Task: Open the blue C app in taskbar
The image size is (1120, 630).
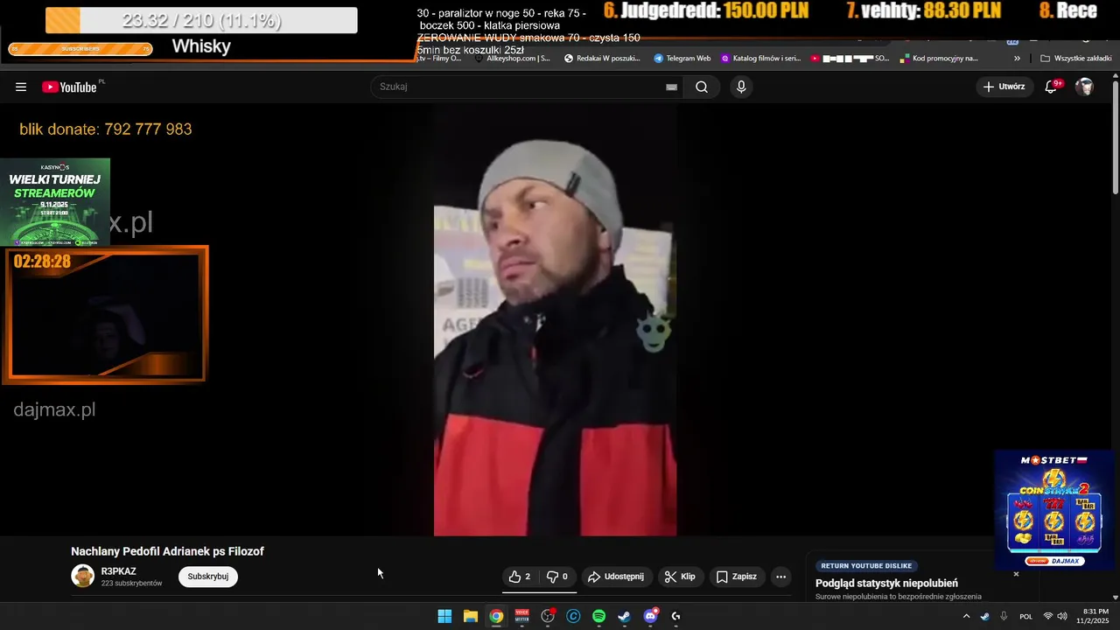Action: [573, 616]
